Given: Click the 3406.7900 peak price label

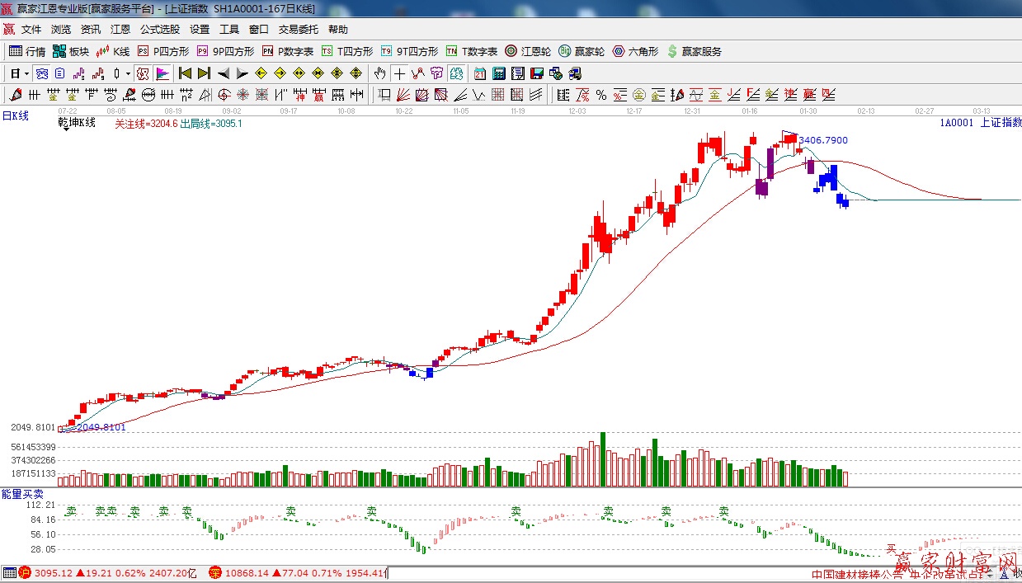Looking at the screenshot, I should 823,141.
